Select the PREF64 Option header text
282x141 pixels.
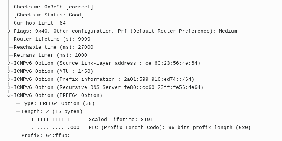point(58,95)
